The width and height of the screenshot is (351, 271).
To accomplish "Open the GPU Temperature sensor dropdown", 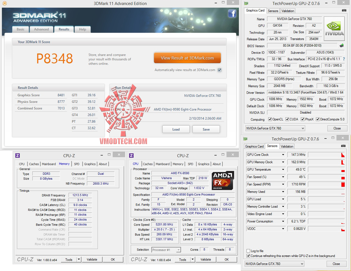I will click(283, 170).
